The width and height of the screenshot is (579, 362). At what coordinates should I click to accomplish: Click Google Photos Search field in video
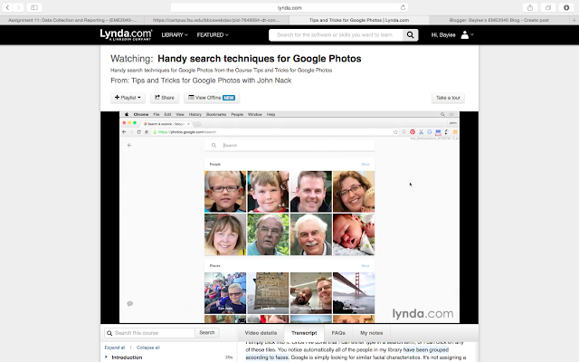click(x=289, y=145)
